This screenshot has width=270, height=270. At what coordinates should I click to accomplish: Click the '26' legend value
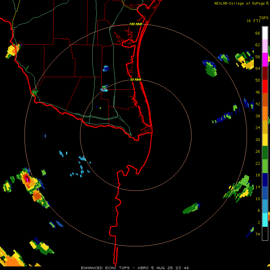258,151
